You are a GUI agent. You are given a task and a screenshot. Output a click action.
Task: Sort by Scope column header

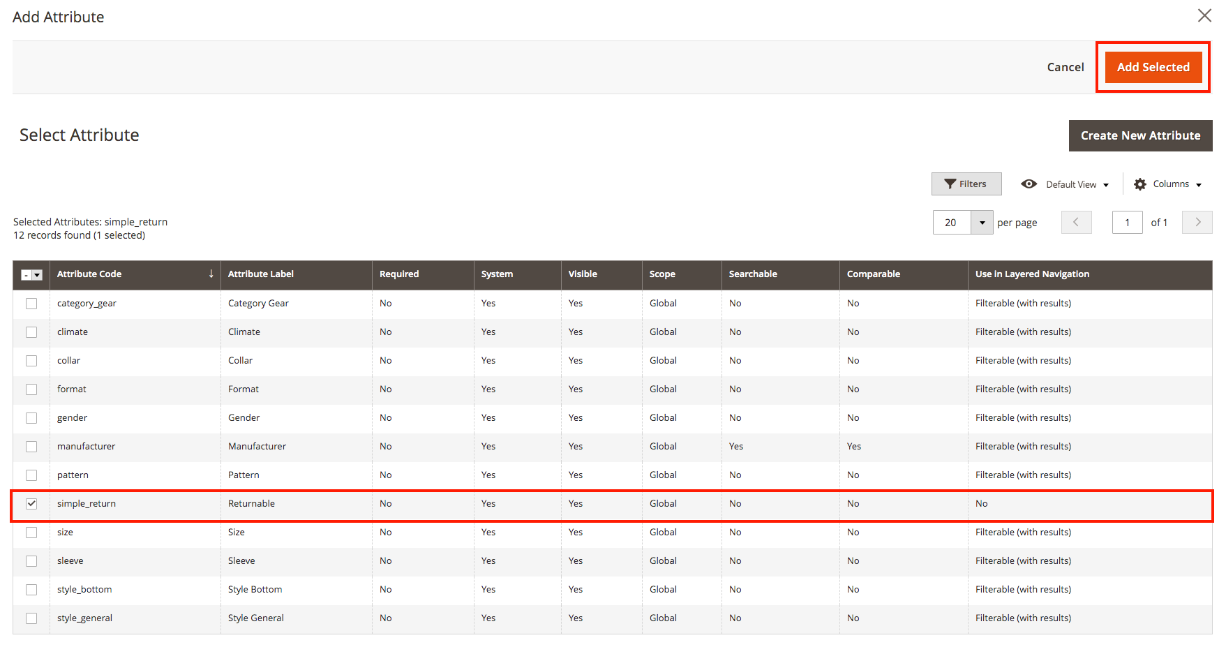[682, 274]
